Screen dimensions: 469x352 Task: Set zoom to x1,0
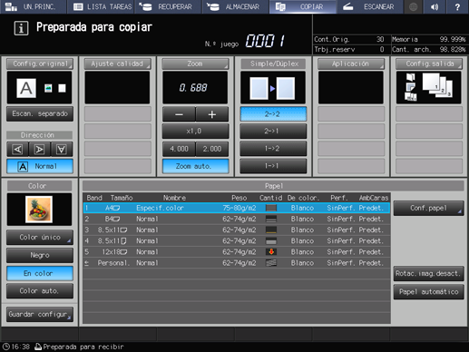point(195,132)
